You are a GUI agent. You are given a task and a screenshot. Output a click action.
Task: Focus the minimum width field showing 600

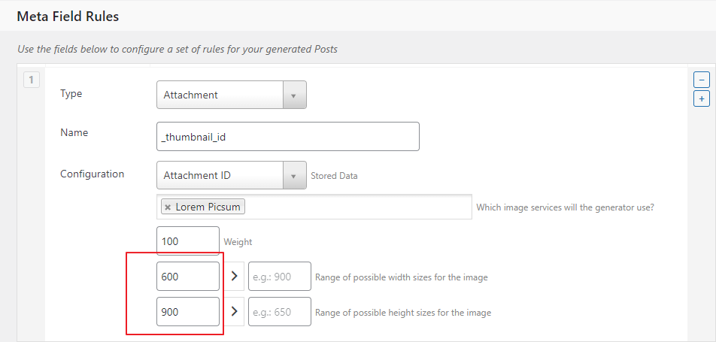point(188,277)
